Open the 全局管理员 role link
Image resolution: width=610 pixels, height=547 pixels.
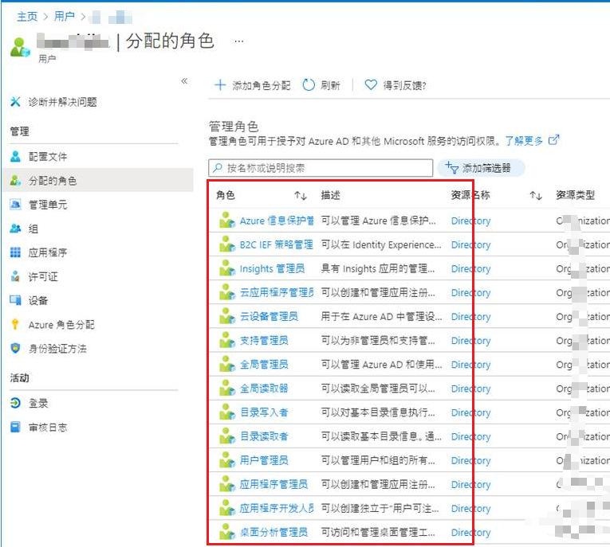pos(264,365)
